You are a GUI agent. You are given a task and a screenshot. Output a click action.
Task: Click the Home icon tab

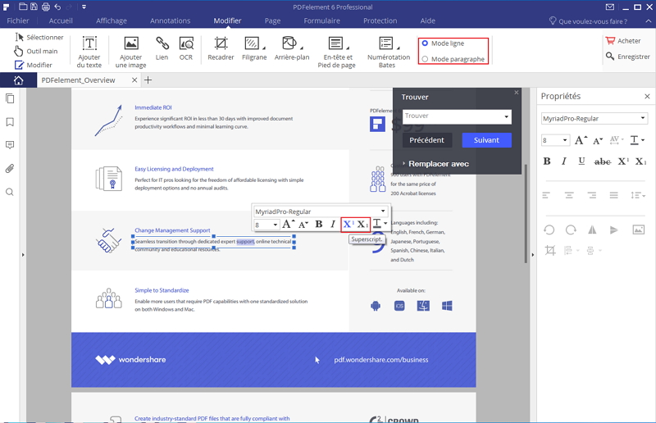point(18,80)
